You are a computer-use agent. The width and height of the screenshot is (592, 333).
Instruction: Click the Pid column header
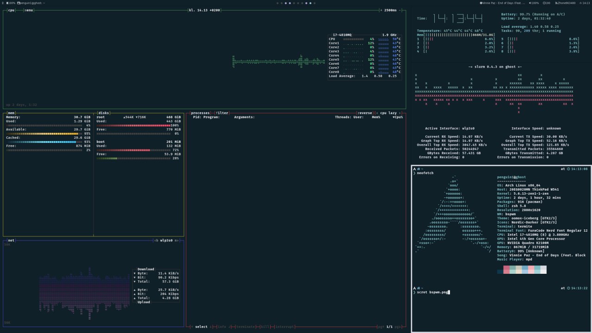pyautogui.click(x=197, y=117)
